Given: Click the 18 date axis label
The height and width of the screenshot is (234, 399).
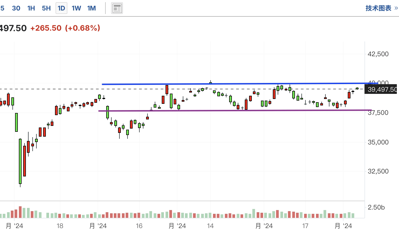Looking at the screenshot, I should tap(60, 226).
